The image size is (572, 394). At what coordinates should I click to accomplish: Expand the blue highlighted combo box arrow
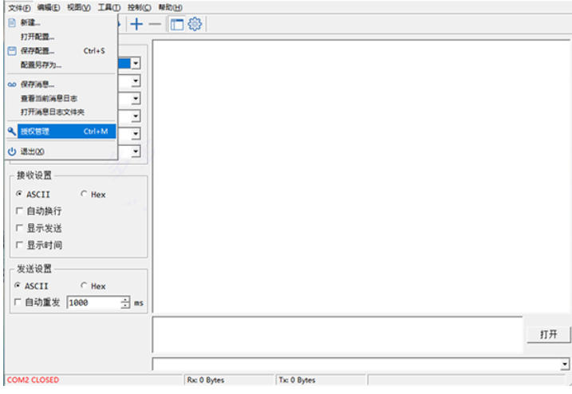(136, 62)
